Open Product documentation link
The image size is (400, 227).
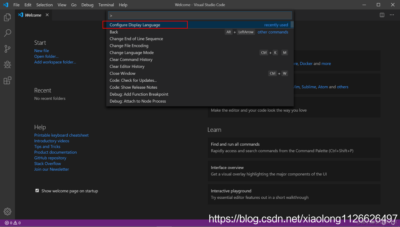tap(55, 152)
